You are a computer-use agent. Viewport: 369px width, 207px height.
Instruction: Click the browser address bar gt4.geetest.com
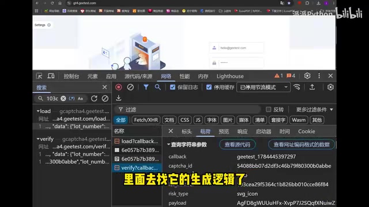tap(85, 3)
